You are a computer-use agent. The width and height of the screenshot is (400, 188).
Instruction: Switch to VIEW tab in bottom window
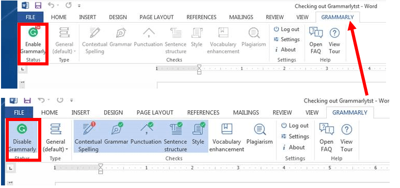tap(312, 112)
